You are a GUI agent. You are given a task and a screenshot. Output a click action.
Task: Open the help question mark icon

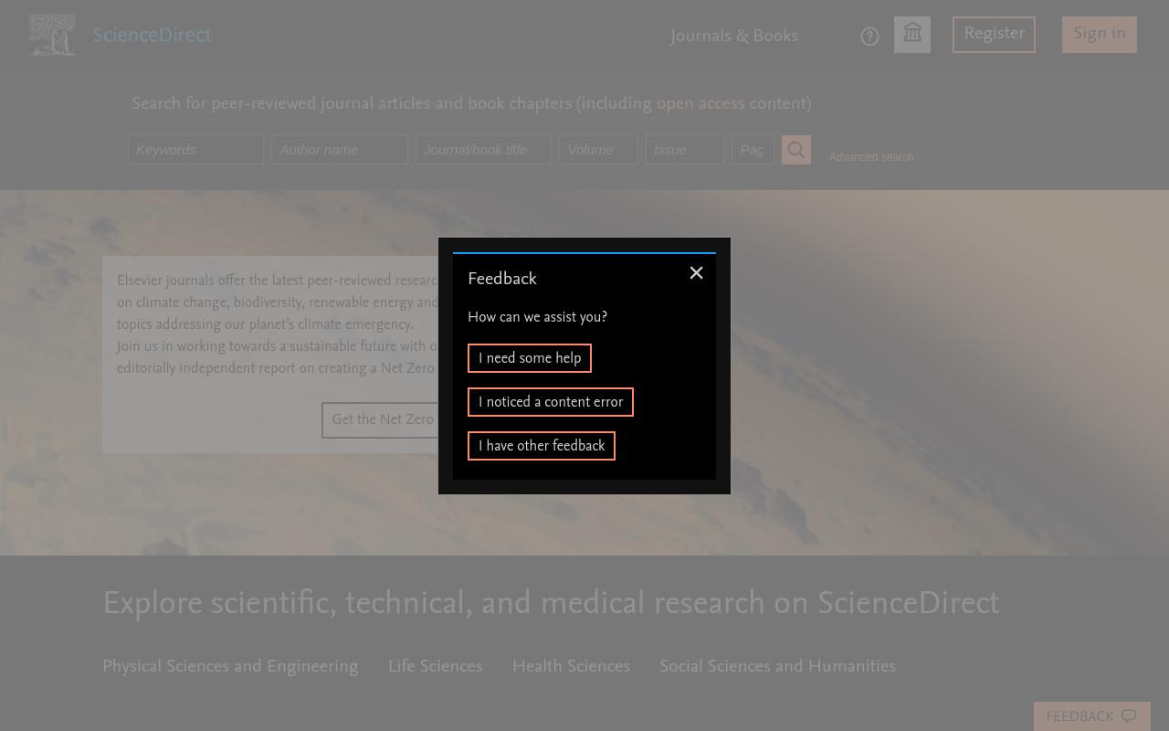869,37
